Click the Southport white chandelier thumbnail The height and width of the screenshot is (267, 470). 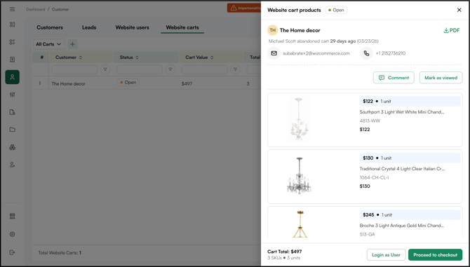pyautogui.click(x=299, y=119)
